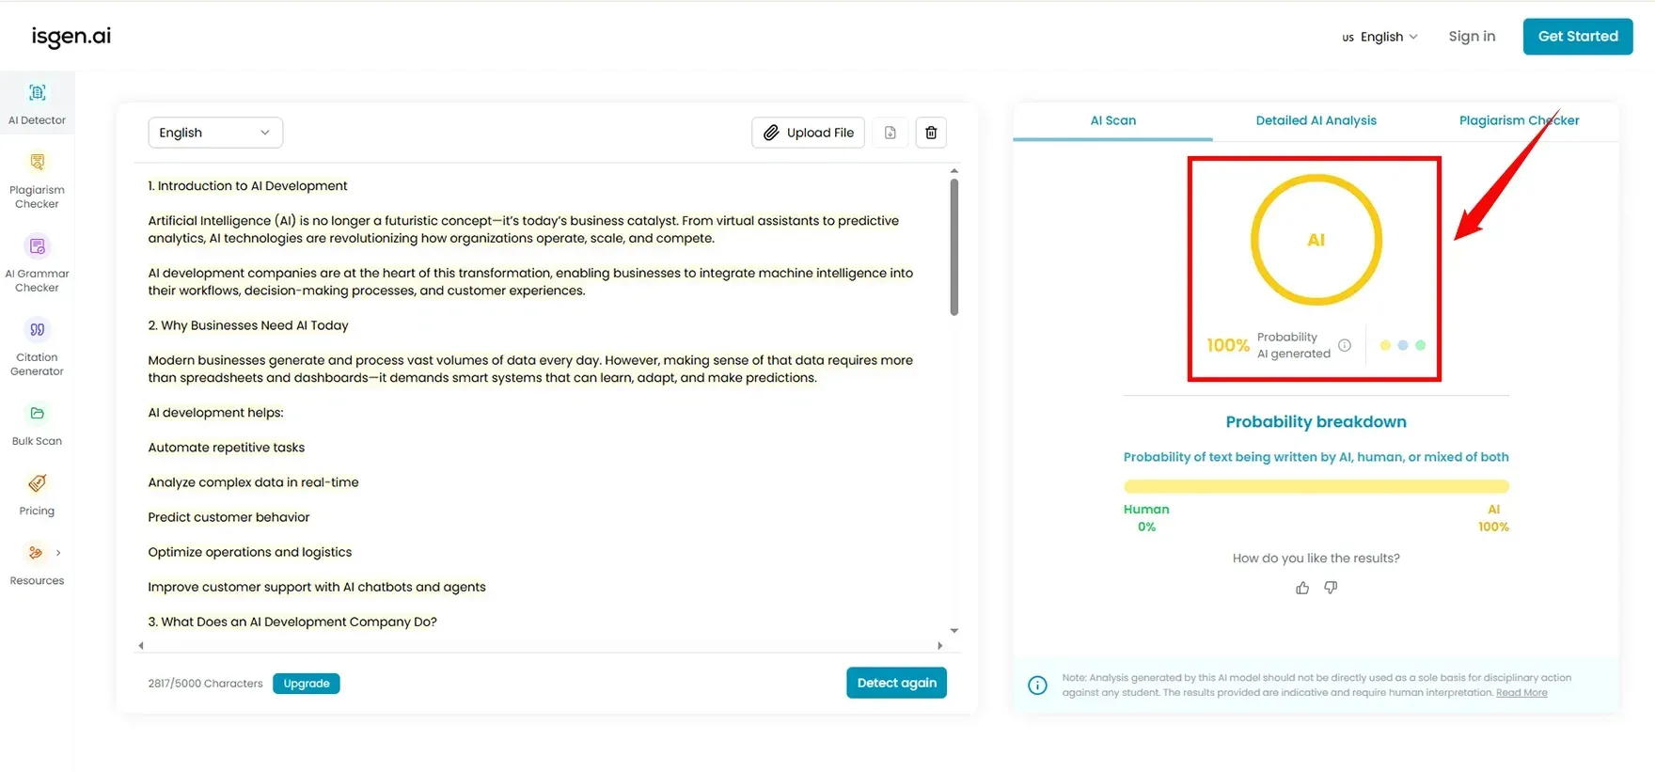Viewport: 1655px width, 772px height.
Task: Click the paste sample document icon
Action: 891,133
